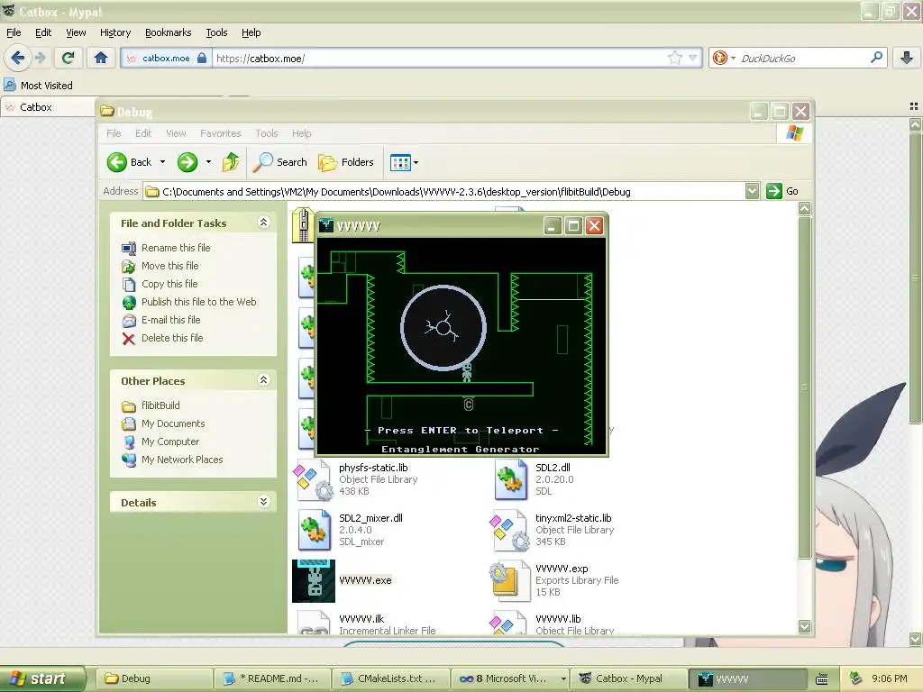Open Mypal Tools menu

pyautogui.click(x=216, y=32)
